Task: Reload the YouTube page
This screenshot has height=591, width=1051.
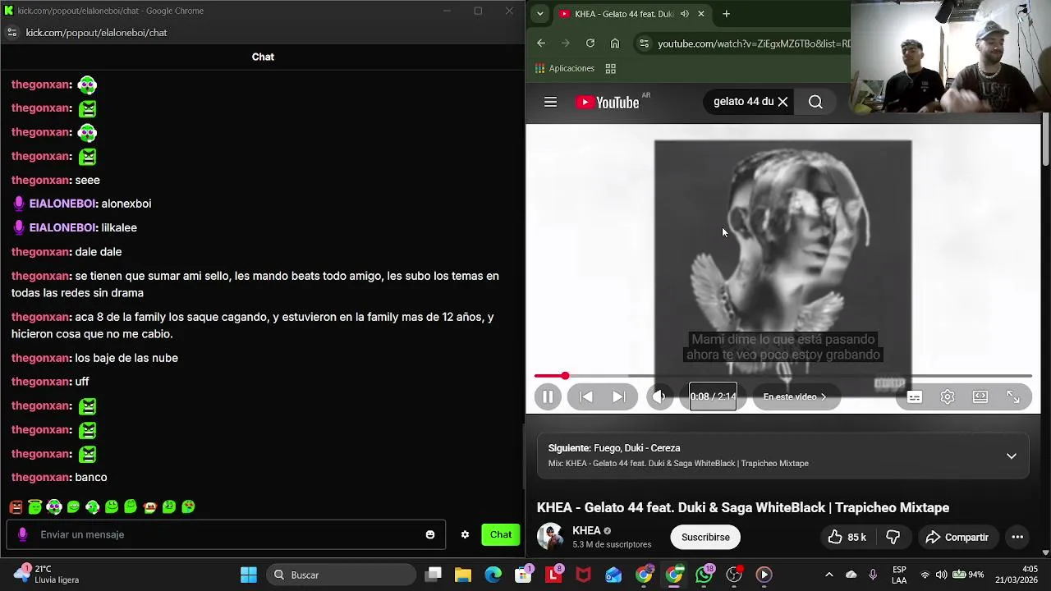Action: coord(590,43)
